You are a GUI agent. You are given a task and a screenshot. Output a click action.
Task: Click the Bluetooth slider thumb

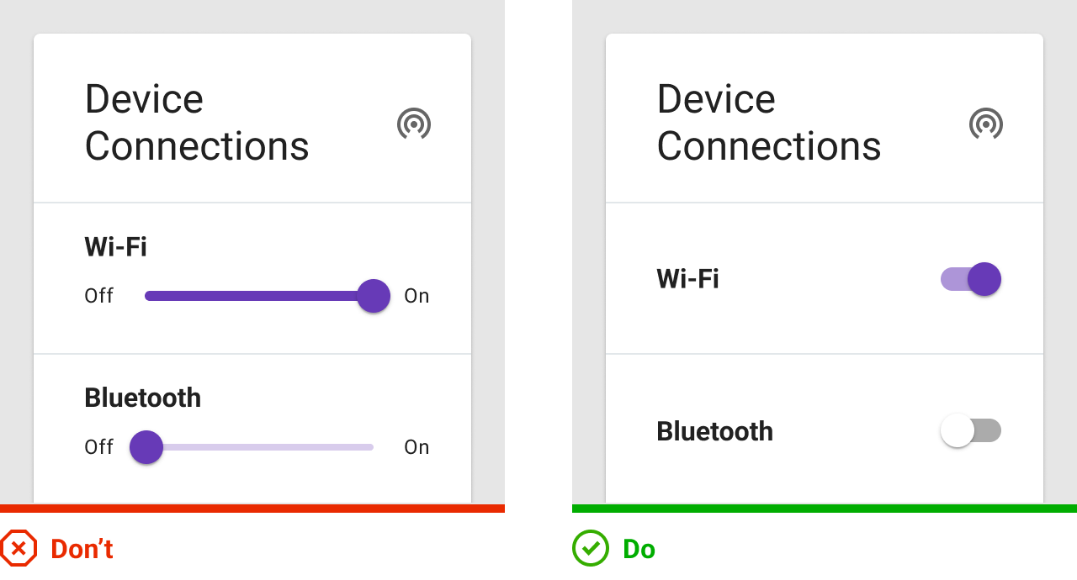(x=146, y=447)
